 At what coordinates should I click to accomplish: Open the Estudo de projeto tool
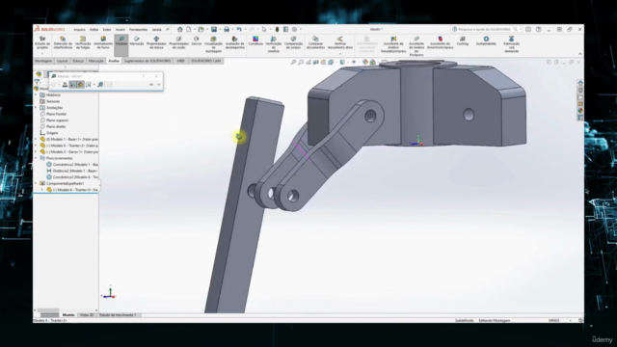tap(42, 43)
